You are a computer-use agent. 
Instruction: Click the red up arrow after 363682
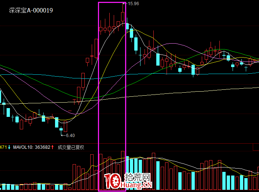click(x=52, y=147)
